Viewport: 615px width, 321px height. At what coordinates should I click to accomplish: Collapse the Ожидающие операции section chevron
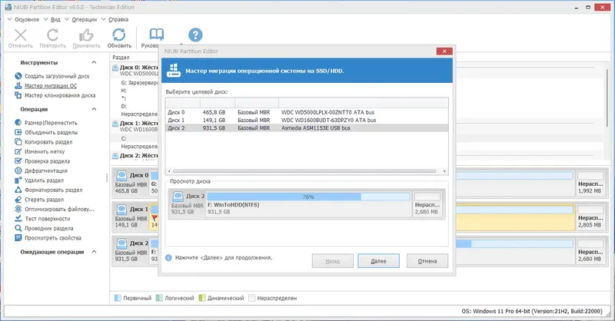pos(94,252)
